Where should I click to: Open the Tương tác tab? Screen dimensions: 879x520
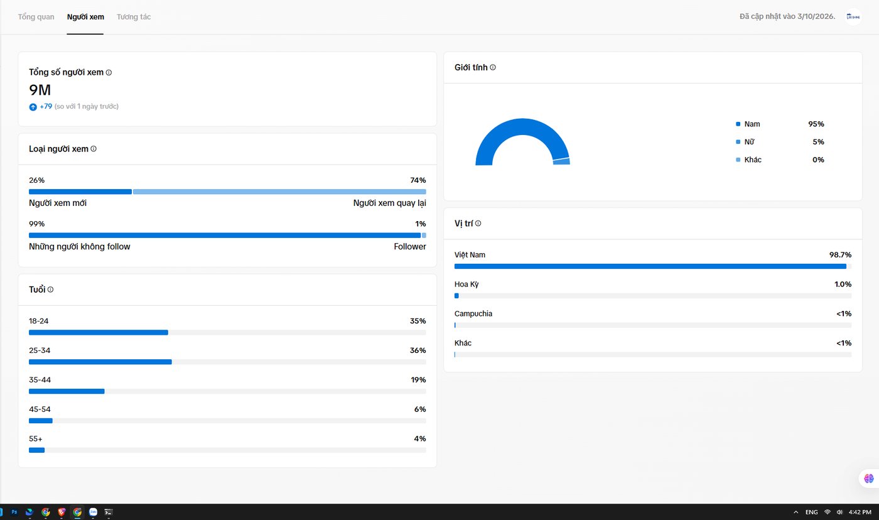click(134, 17)
